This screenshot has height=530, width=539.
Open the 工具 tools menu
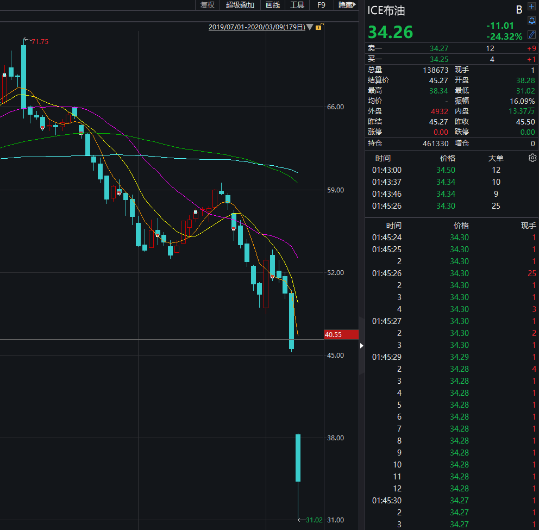click(297, 5)
